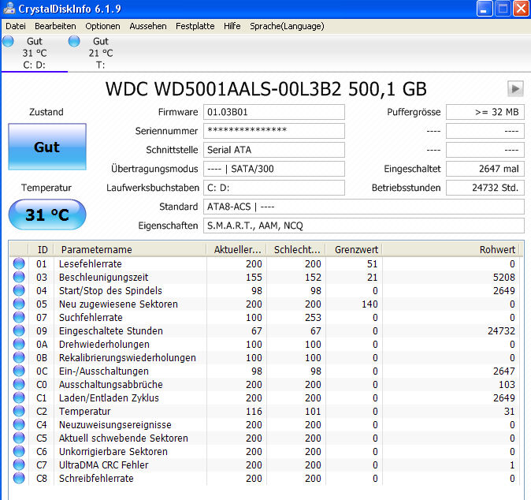Click the Eigenschaften S.M.A.R.T. field
This screenshot has height=500, width=531.
364,226
